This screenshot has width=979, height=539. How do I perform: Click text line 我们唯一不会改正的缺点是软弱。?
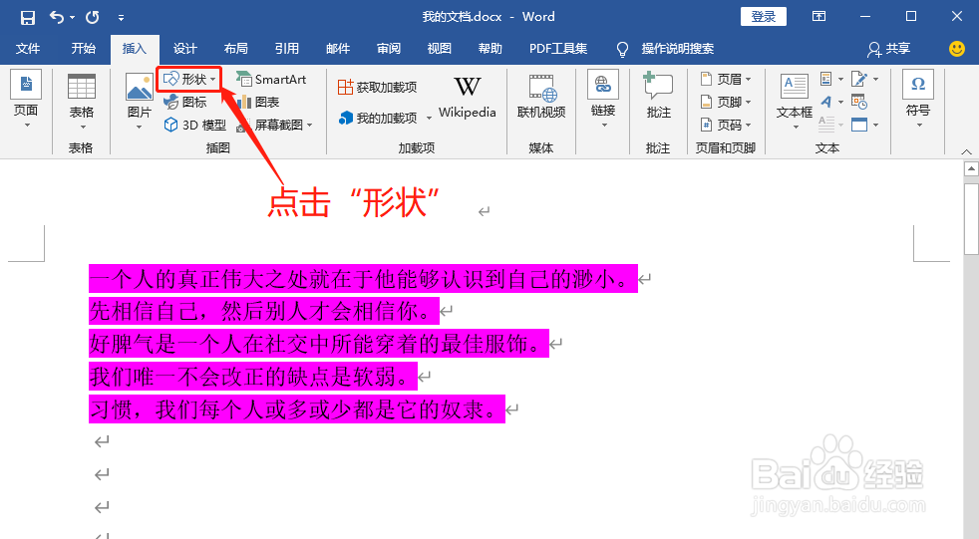tap(253, 377)
